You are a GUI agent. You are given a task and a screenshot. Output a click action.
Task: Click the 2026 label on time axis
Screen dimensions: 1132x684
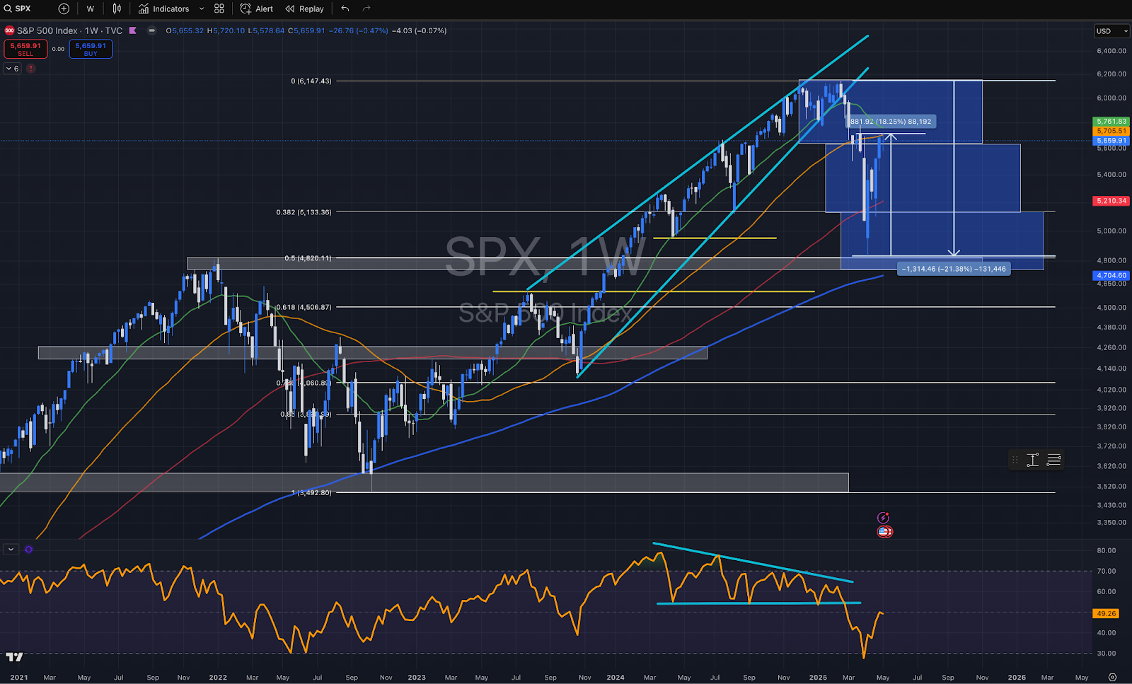tap(1017, 677)
